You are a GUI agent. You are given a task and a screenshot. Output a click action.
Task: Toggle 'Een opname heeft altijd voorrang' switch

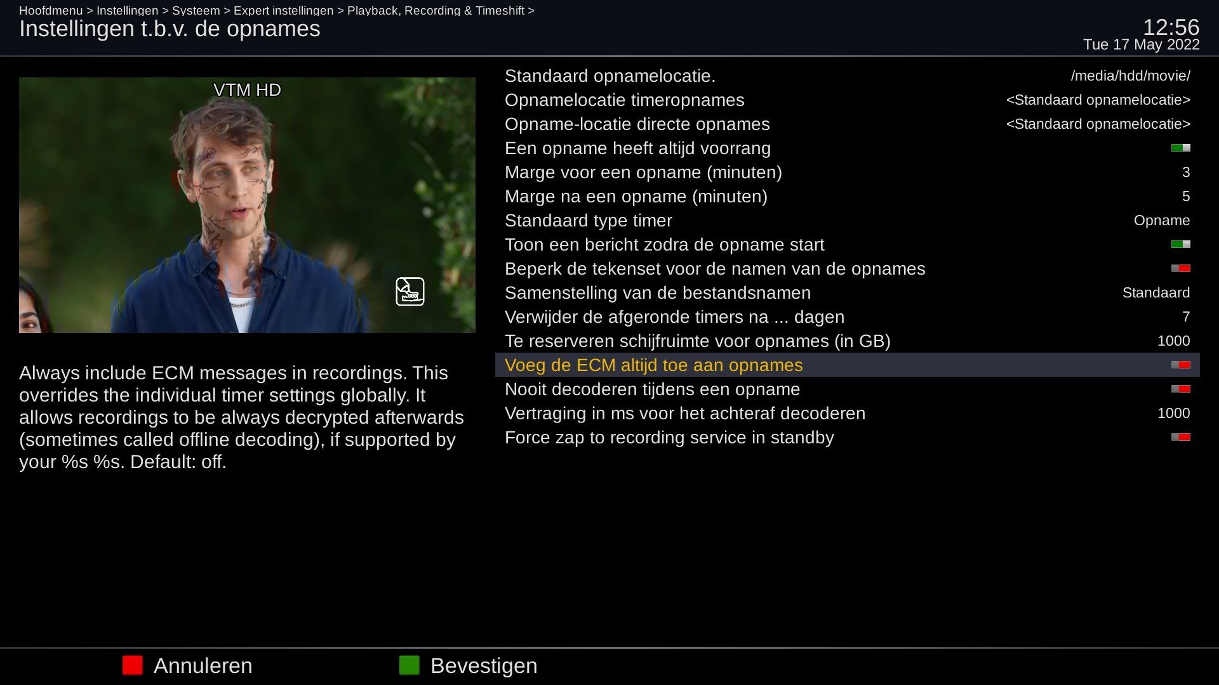coord(1180,148)
